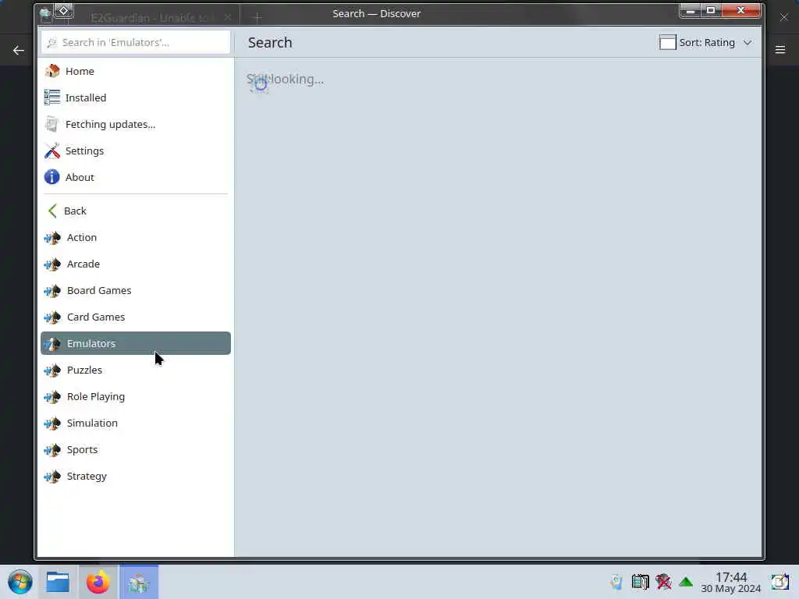Select the Puzzles category

136,370
